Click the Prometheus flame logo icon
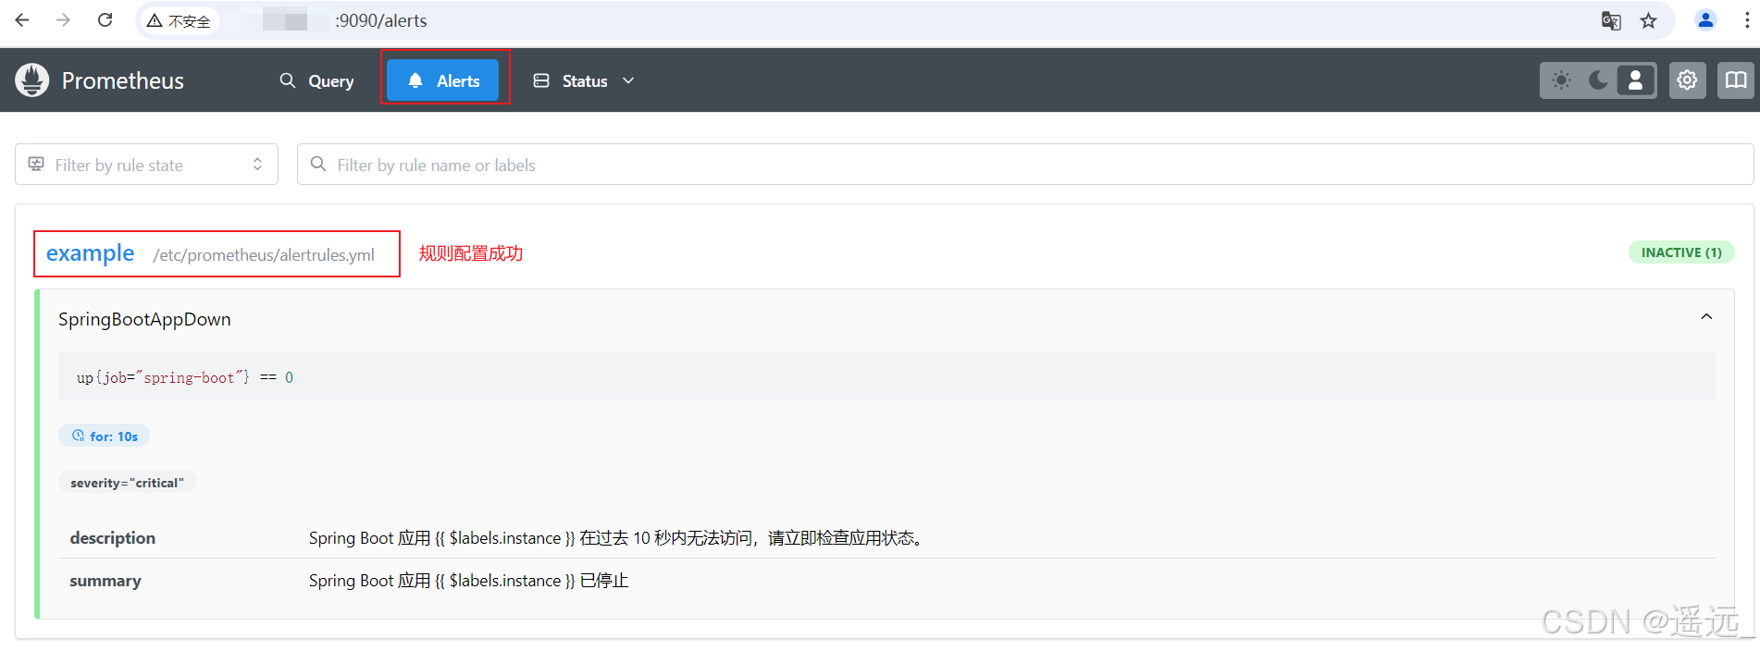Screen dimensions: 1760x651 click(31, 80)
